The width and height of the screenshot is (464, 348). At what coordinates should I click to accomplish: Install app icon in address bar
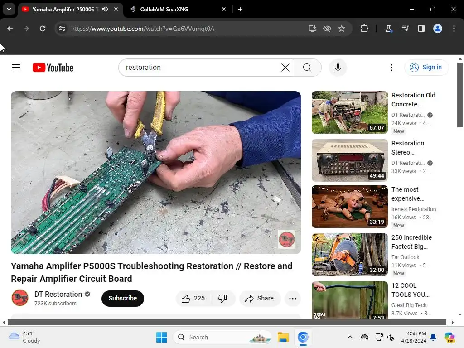pos(313,29)
